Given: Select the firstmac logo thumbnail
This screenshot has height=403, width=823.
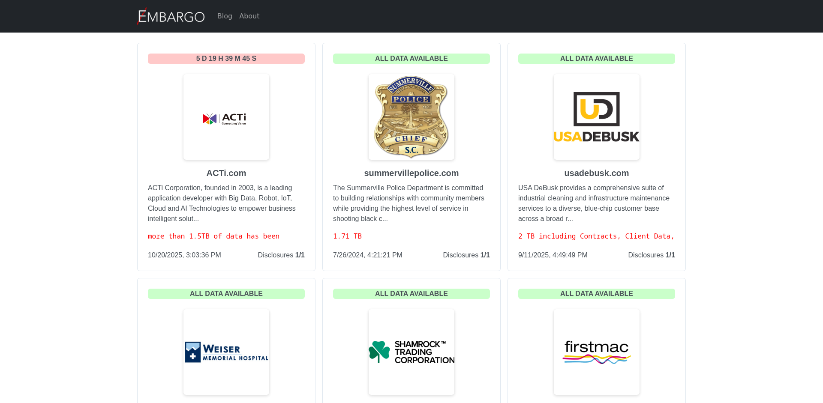Looking at the screenshot, I should pos(596,352).
